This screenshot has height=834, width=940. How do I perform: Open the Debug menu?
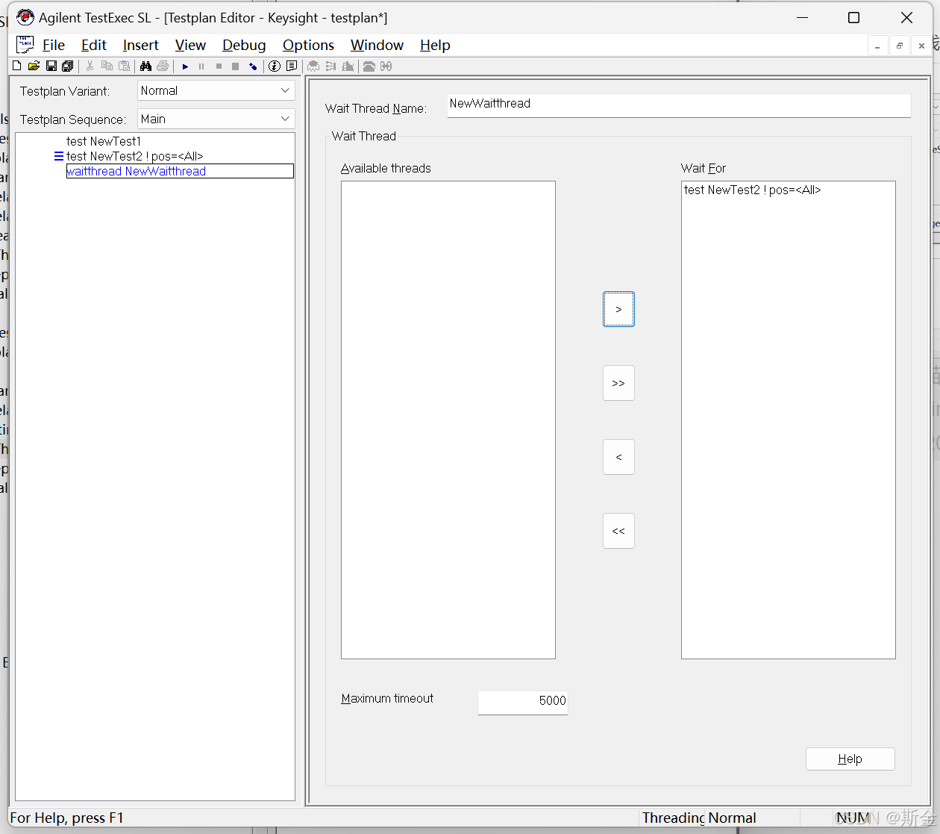244,45
